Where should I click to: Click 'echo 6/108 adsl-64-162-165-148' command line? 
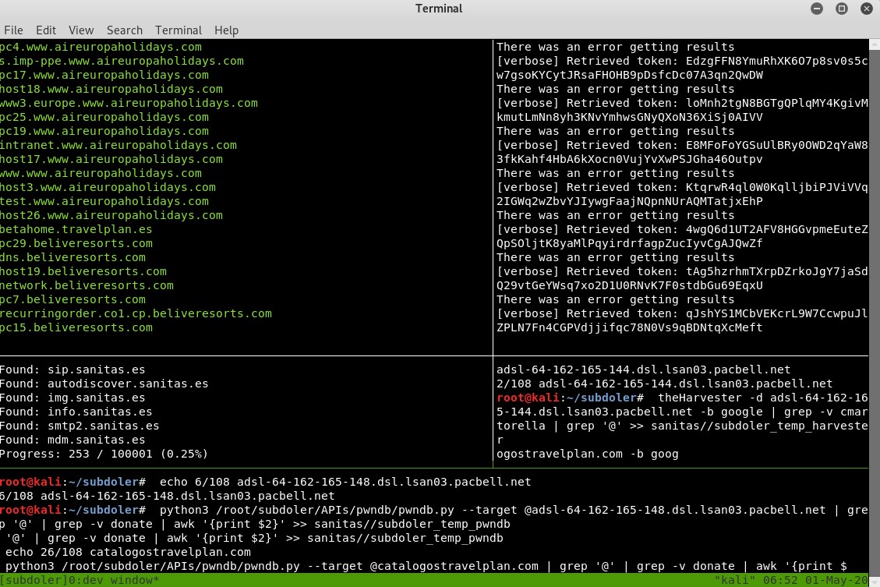[266, 482]
